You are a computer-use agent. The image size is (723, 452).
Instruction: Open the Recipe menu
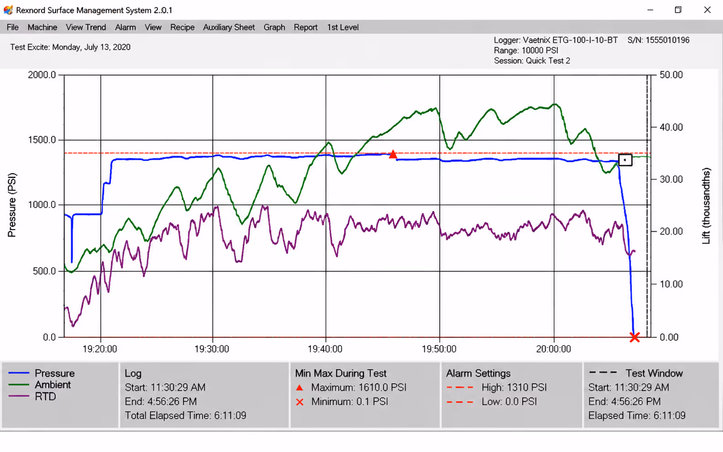182,27
